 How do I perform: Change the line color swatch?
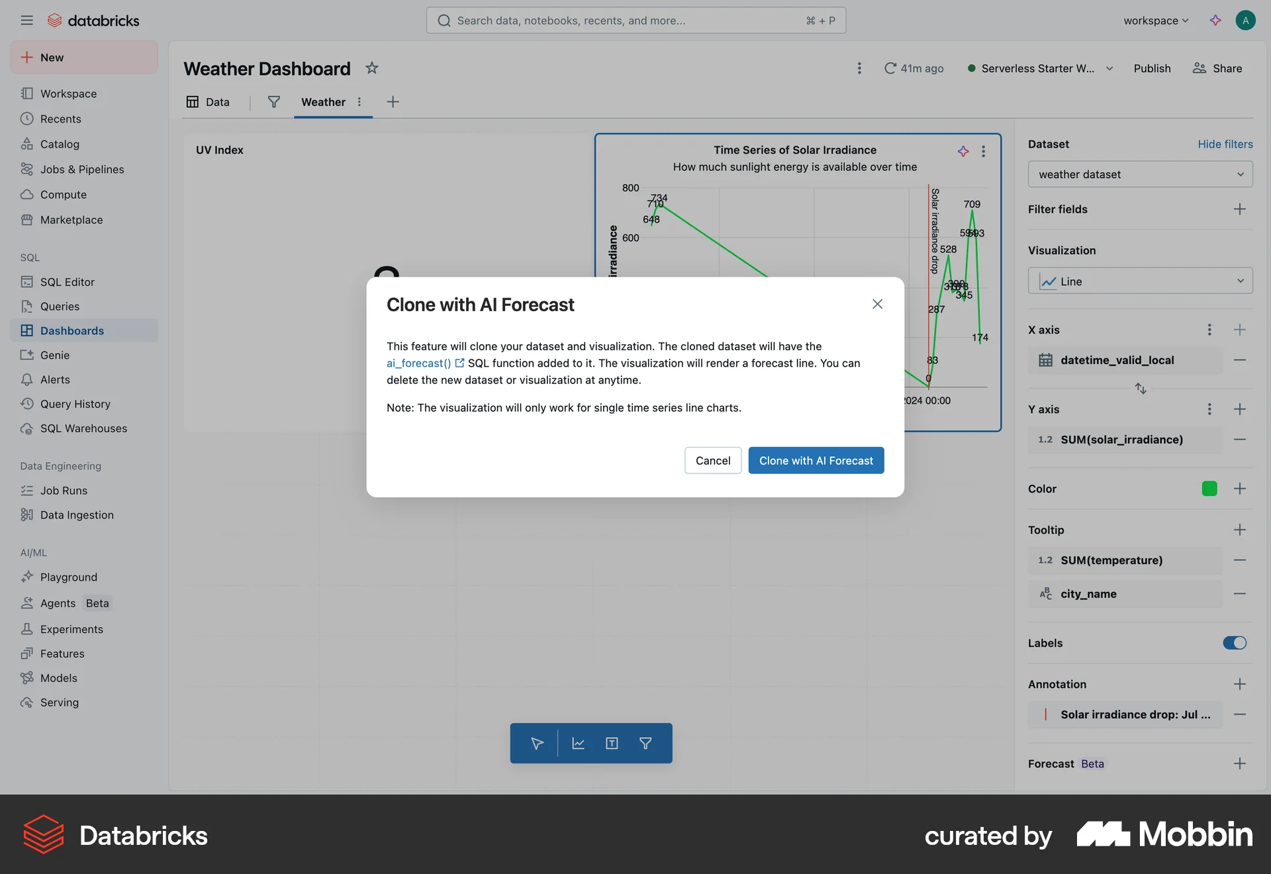(1209, 489)
